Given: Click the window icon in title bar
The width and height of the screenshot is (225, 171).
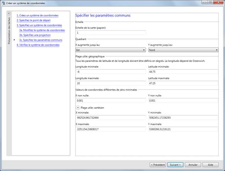Looking at the screenshot, I should click(3, 3).
